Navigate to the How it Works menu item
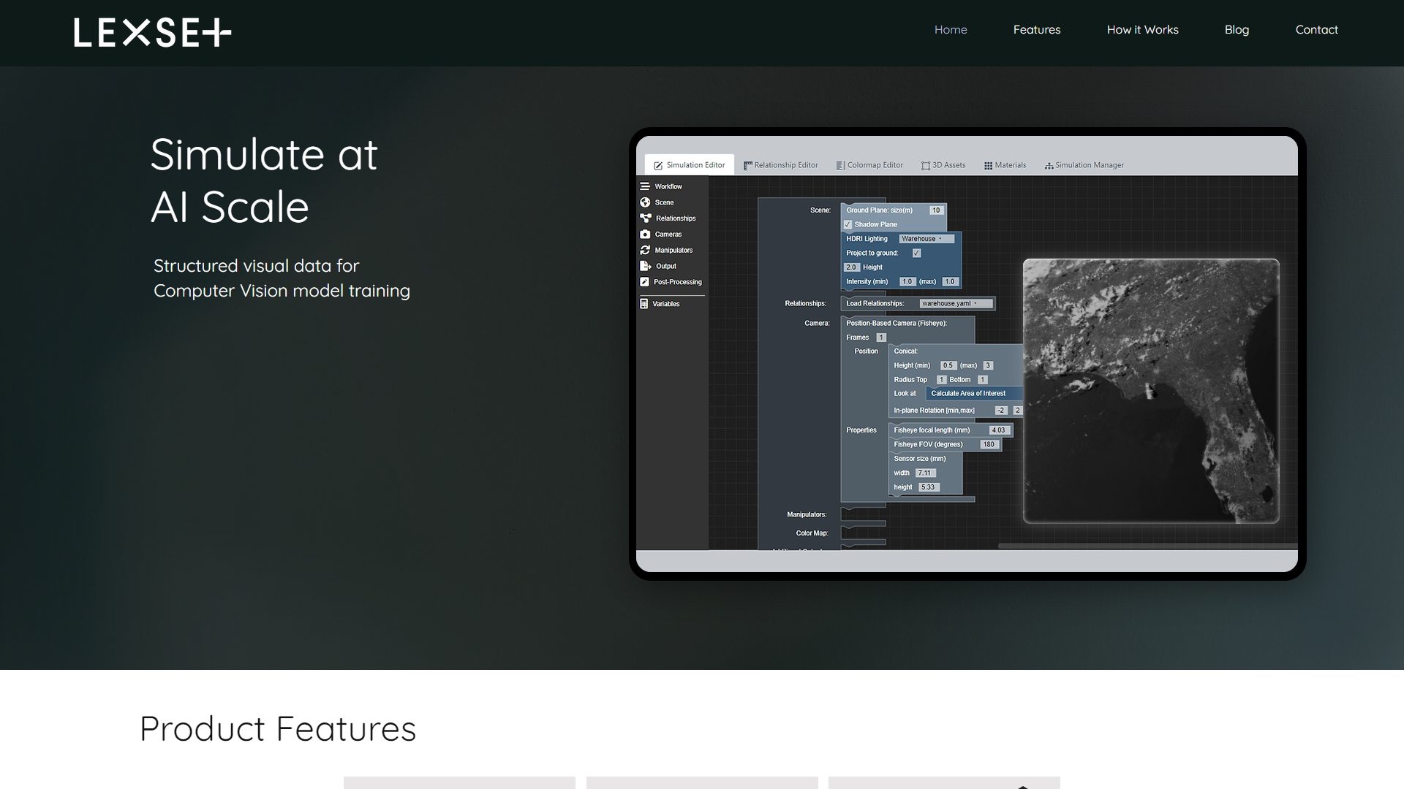The width and height of the screenshot is (1404, 789). (1142, 30)
